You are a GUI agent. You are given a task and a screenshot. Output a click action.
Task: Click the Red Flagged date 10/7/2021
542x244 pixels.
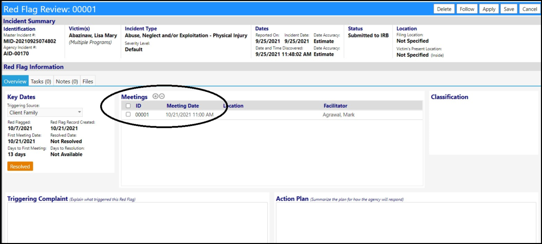[x=19, y=128]
